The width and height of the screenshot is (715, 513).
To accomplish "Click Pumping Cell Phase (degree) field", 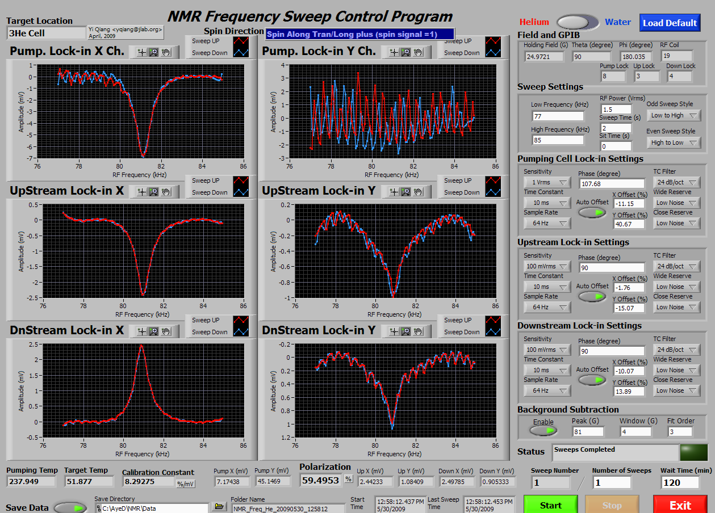I will click(612, 183).
